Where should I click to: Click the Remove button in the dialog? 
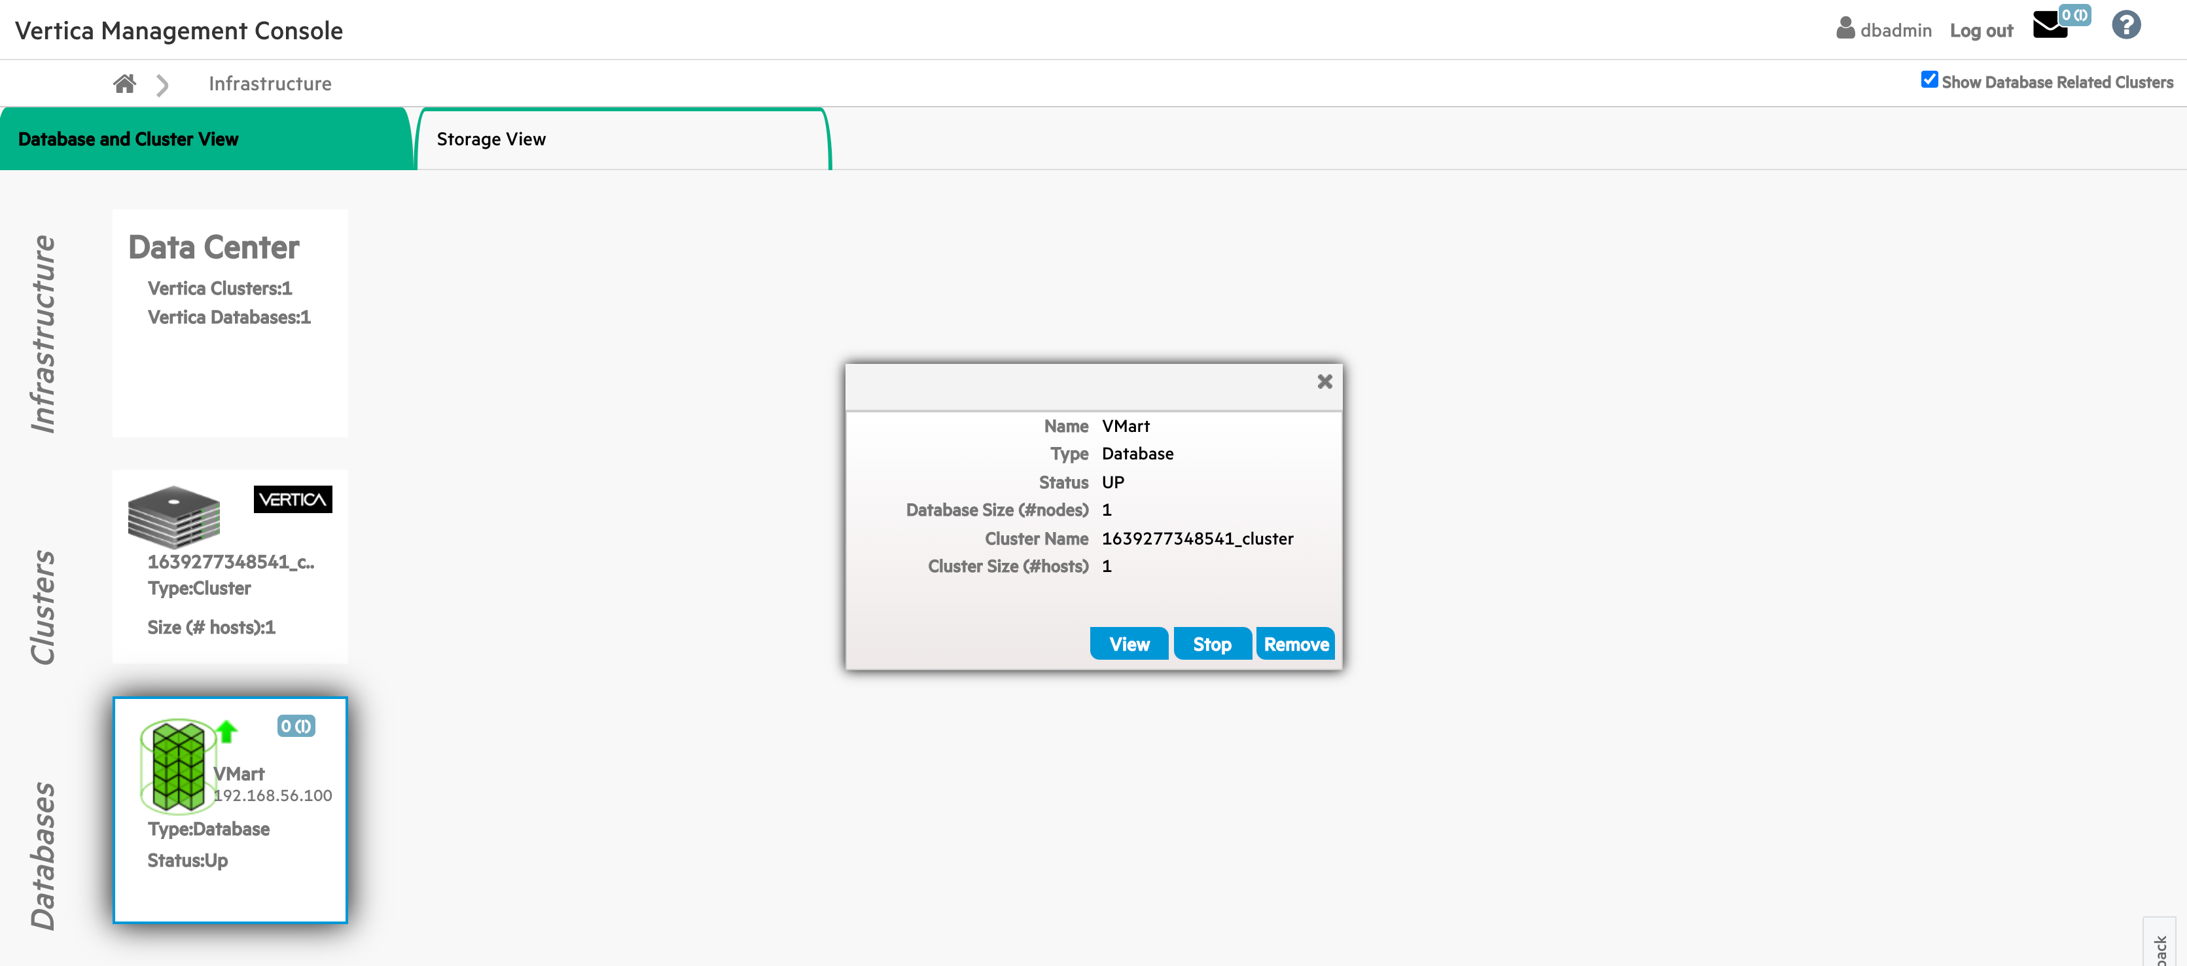[1296, 644]
